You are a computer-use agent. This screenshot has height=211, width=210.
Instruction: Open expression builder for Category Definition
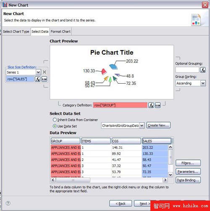point(151,105)
